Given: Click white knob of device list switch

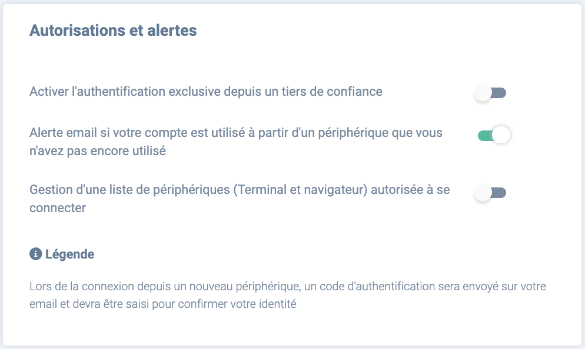Looking at the screenshot, I should click(x=483, y=193).
